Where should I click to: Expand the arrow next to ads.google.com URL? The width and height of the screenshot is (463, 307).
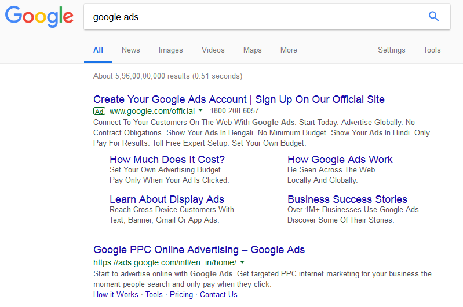242,262
